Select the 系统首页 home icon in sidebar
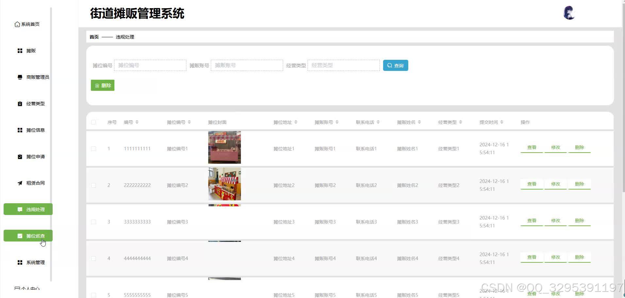 pyautogui.click(x=17, y=24)
